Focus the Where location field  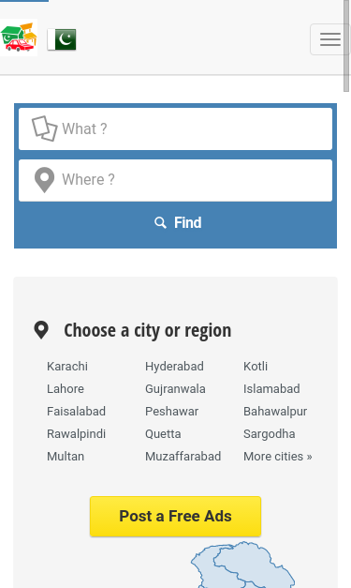(x=176, y=180)
